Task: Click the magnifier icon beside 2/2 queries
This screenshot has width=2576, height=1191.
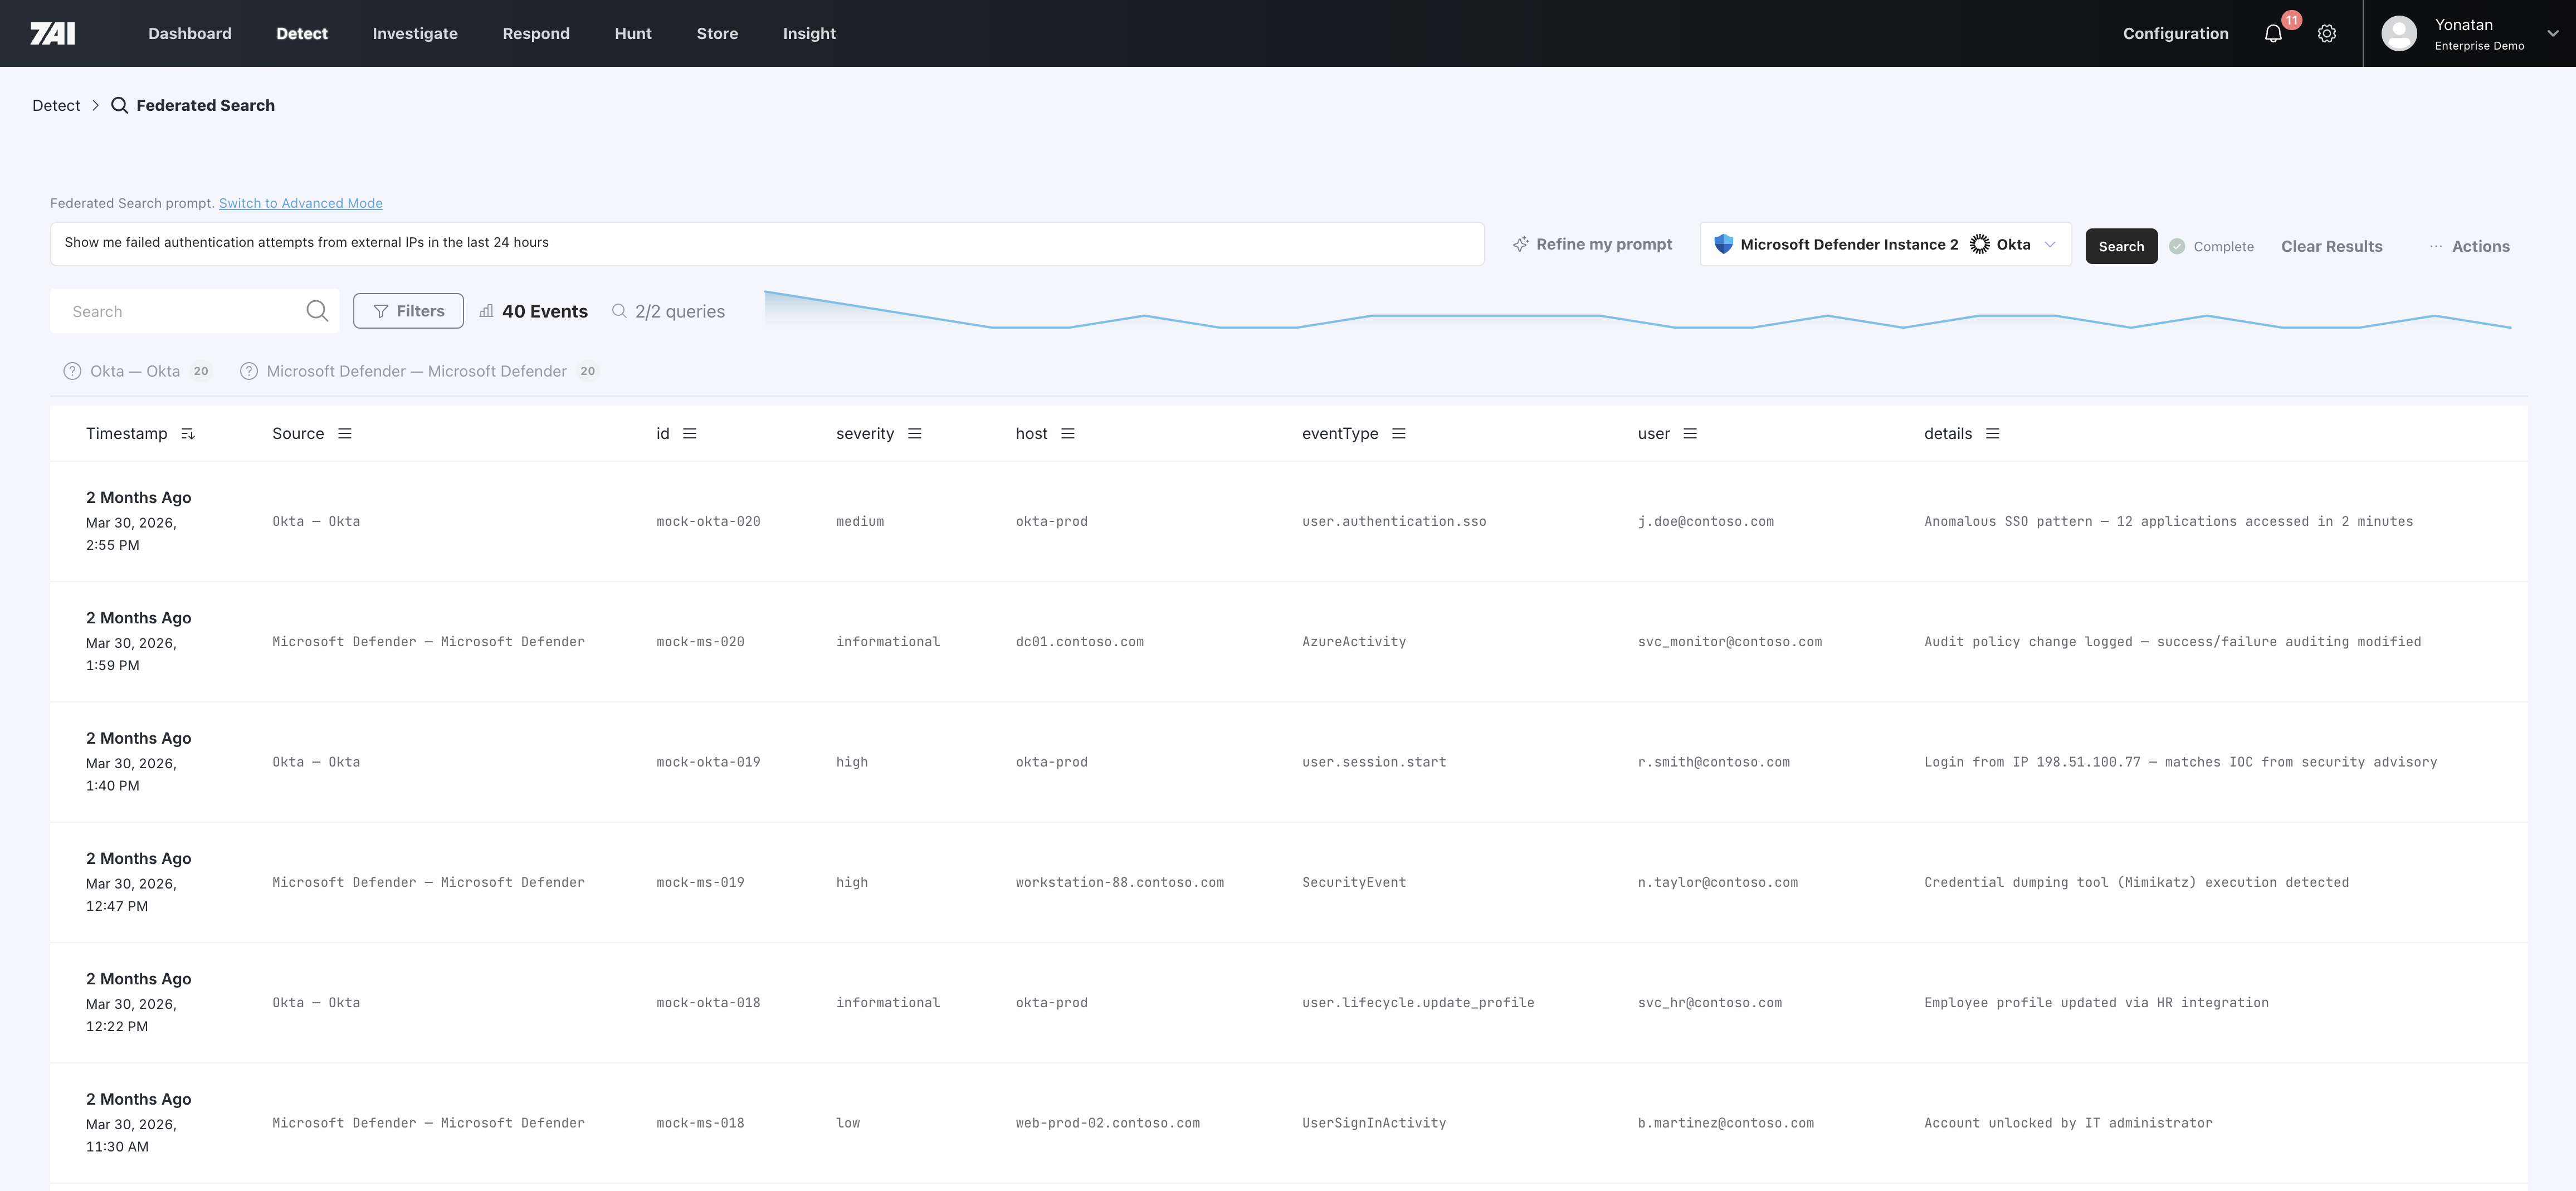Action: pyautogui.click(x=619, y=311)
